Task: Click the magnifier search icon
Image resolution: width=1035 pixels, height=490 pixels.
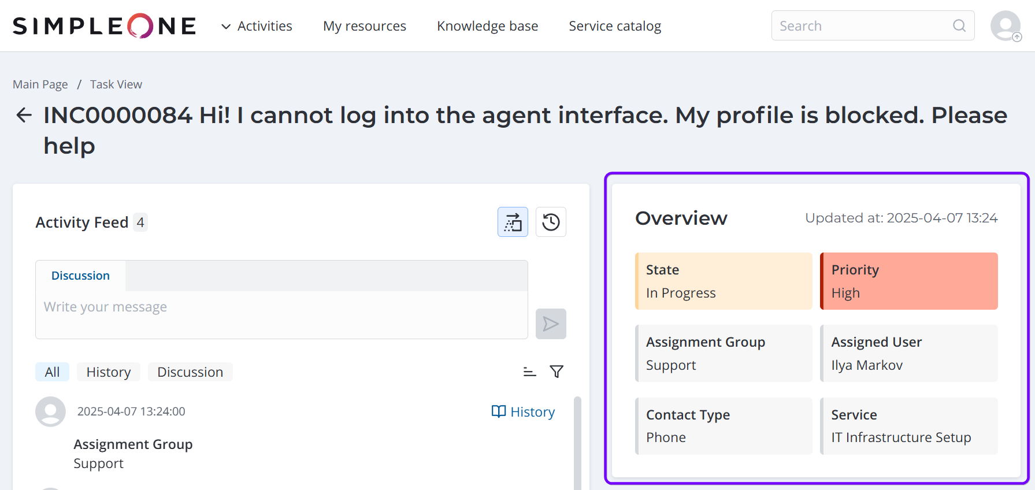Action: coord(959,26)
